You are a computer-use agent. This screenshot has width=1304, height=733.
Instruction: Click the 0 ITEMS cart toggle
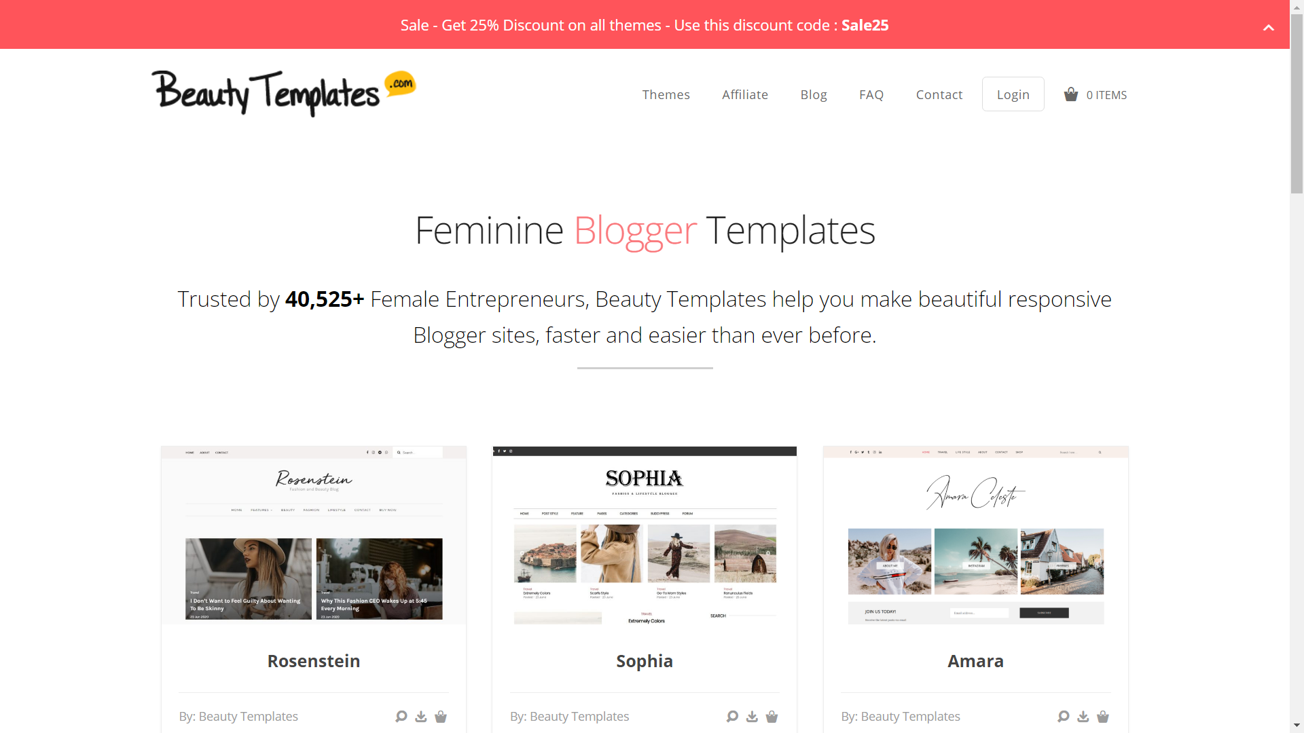point(1094,94)
